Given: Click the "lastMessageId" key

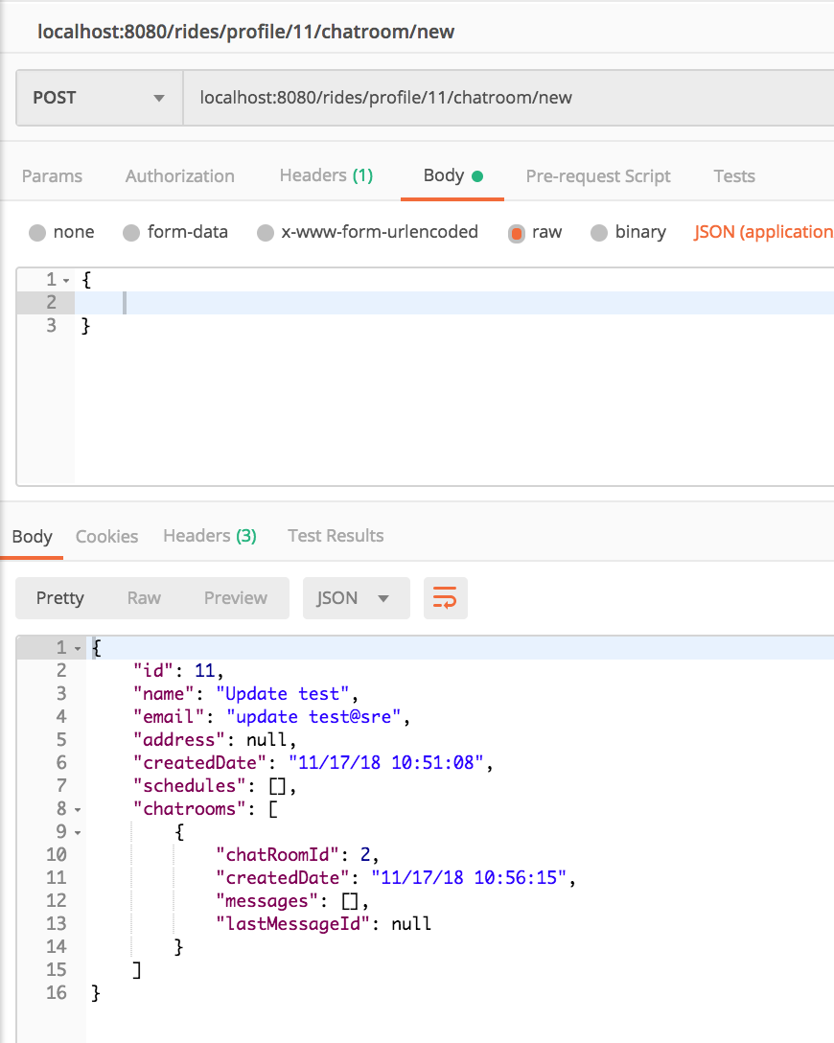Looking at the screenshot, I should [x=292, y=924].
